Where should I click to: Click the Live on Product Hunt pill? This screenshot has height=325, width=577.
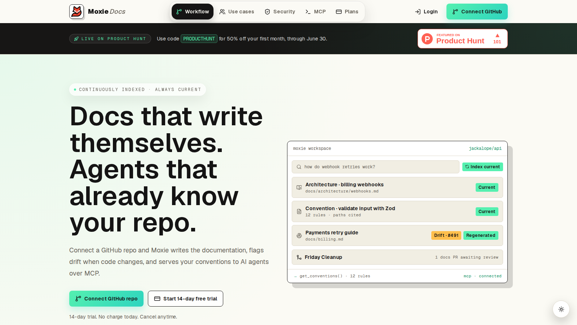110,39
